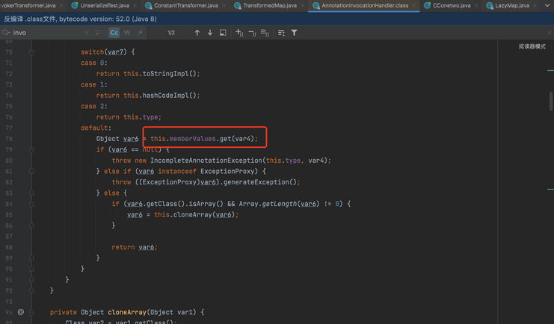Close the UnserializeTest.java tab
This screenshot has width=554, height=324.
pyautogui.click(x=135, y=6)
